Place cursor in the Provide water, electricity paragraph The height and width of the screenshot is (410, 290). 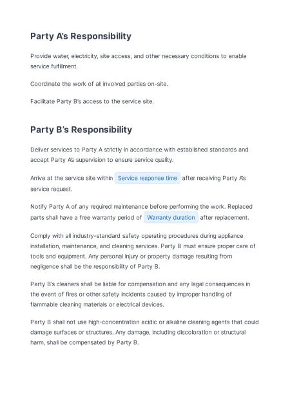click(139, 61)
